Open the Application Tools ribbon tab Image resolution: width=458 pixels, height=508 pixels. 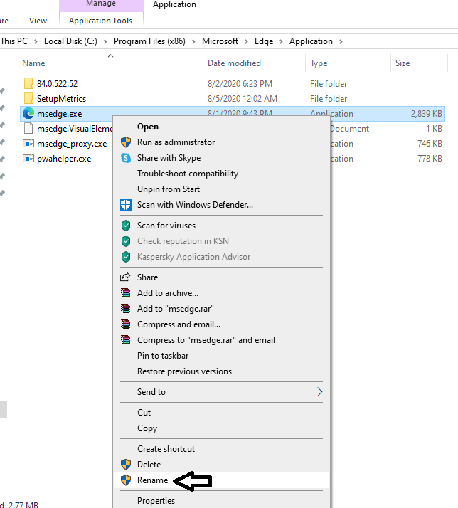click(100, 21)
